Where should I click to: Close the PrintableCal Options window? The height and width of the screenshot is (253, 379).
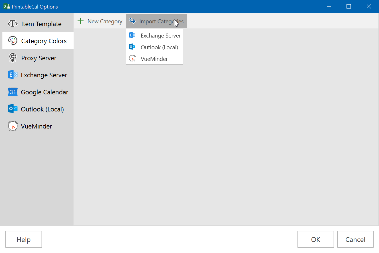[369, 7]
